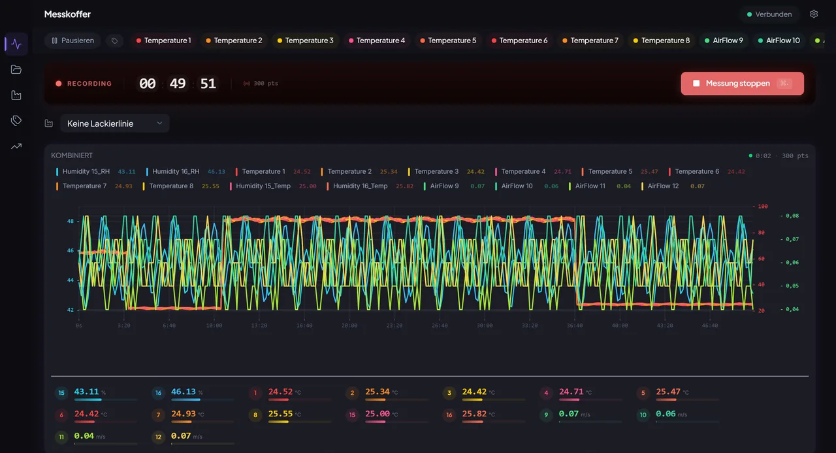836x453 pixels.
Task: Click the KOMBINIERT chart heading
Action: click(x=72, y=156)
